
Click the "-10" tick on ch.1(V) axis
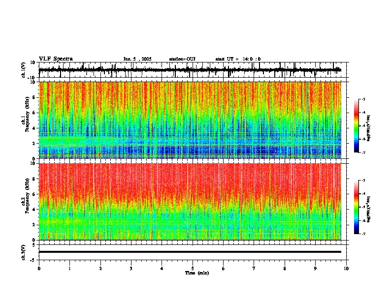click(x=32, y=78)
